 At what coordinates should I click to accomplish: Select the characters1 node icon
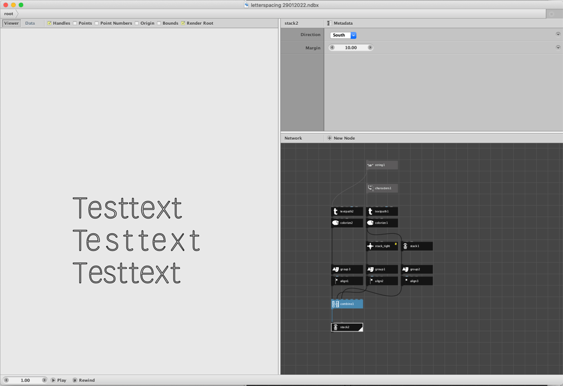pyautogui.click(x=370, y=188)
